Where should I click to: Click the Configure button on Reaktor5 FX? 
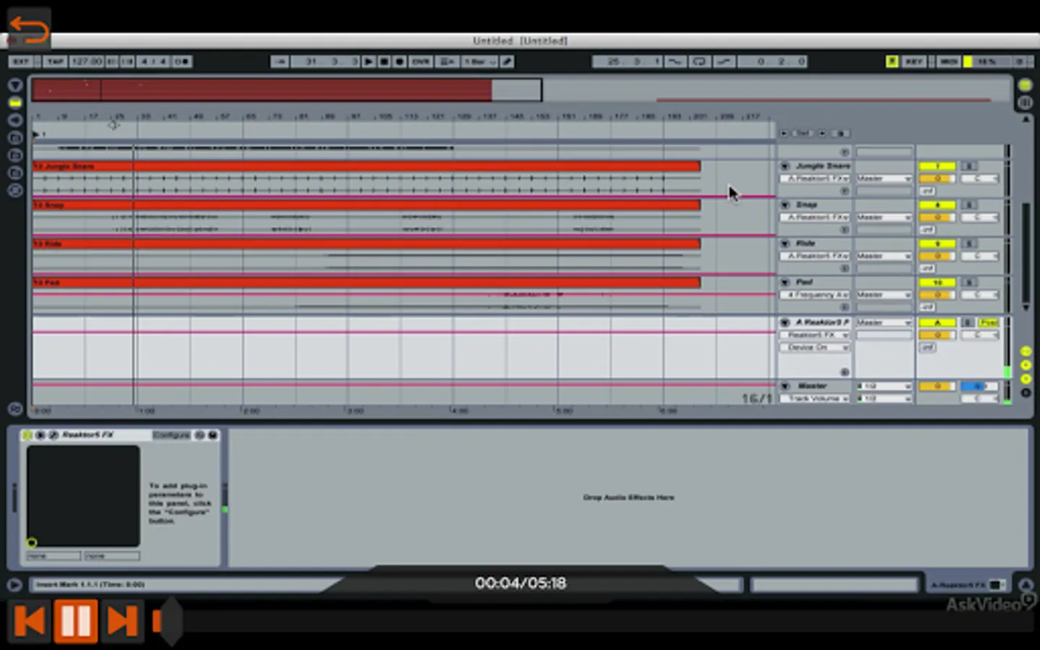coord(171,435)
